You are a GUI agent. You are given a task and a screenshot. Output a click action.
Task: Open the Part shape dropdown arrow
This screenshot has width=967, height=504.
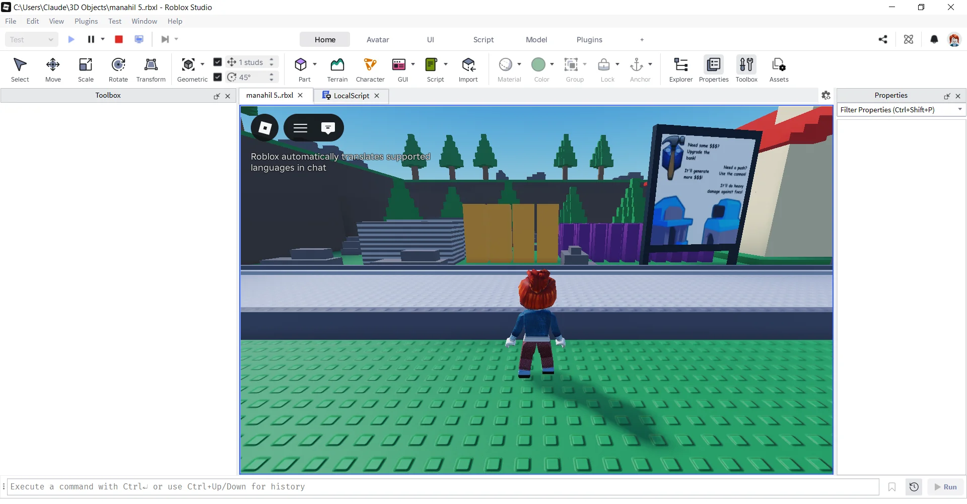[x=315, y=64]
